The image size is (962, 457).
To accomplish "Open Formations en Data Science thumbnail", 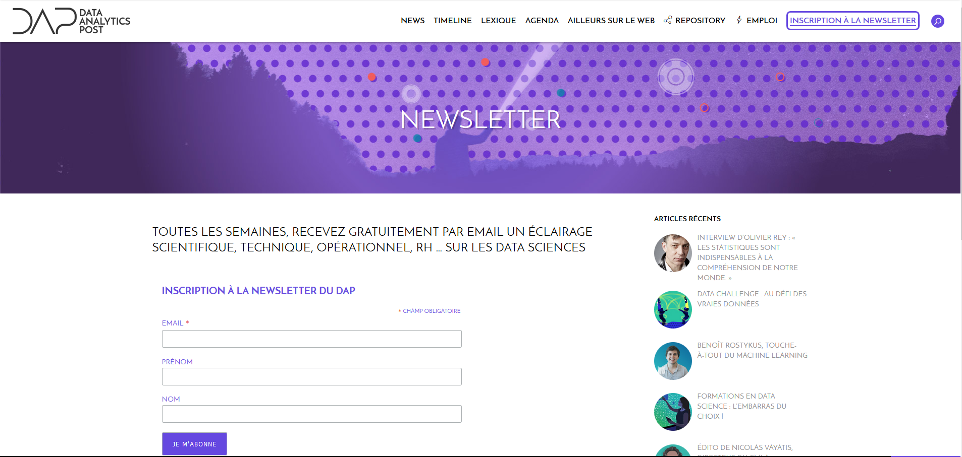I will coord(673,412).
